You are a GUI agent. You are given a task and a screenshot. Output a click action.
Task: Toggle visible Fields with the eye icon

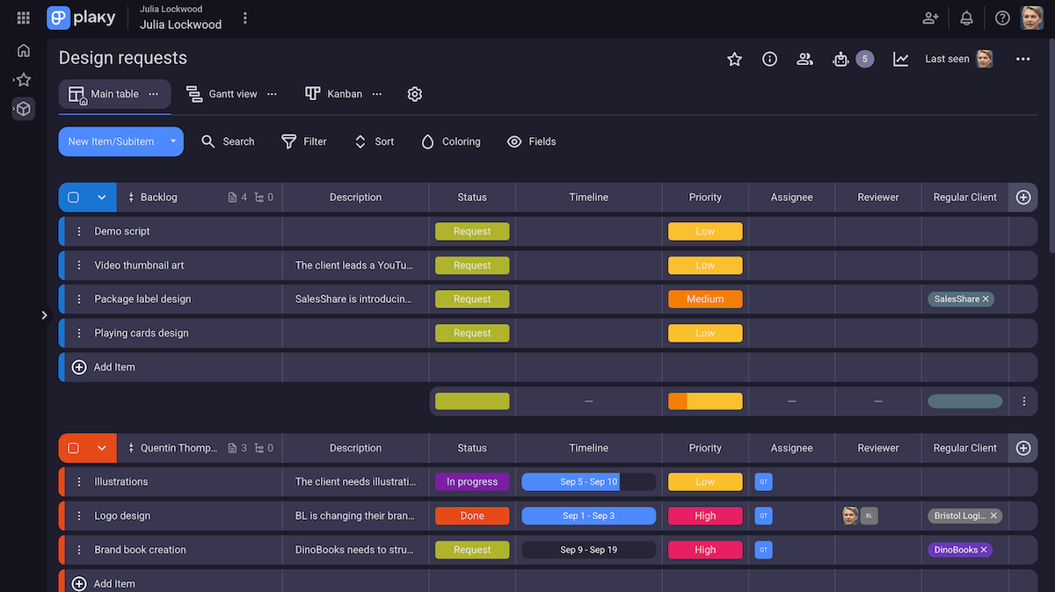[x=513, y=141]
